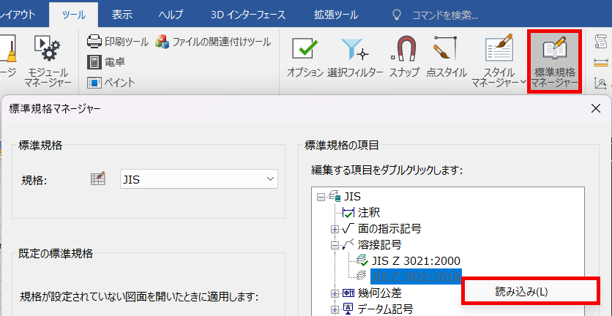The width and height of the screenshot is (612, 316).
Task: Collapse the 溶接記号 tree node
Action: click(x=335, y=245)
